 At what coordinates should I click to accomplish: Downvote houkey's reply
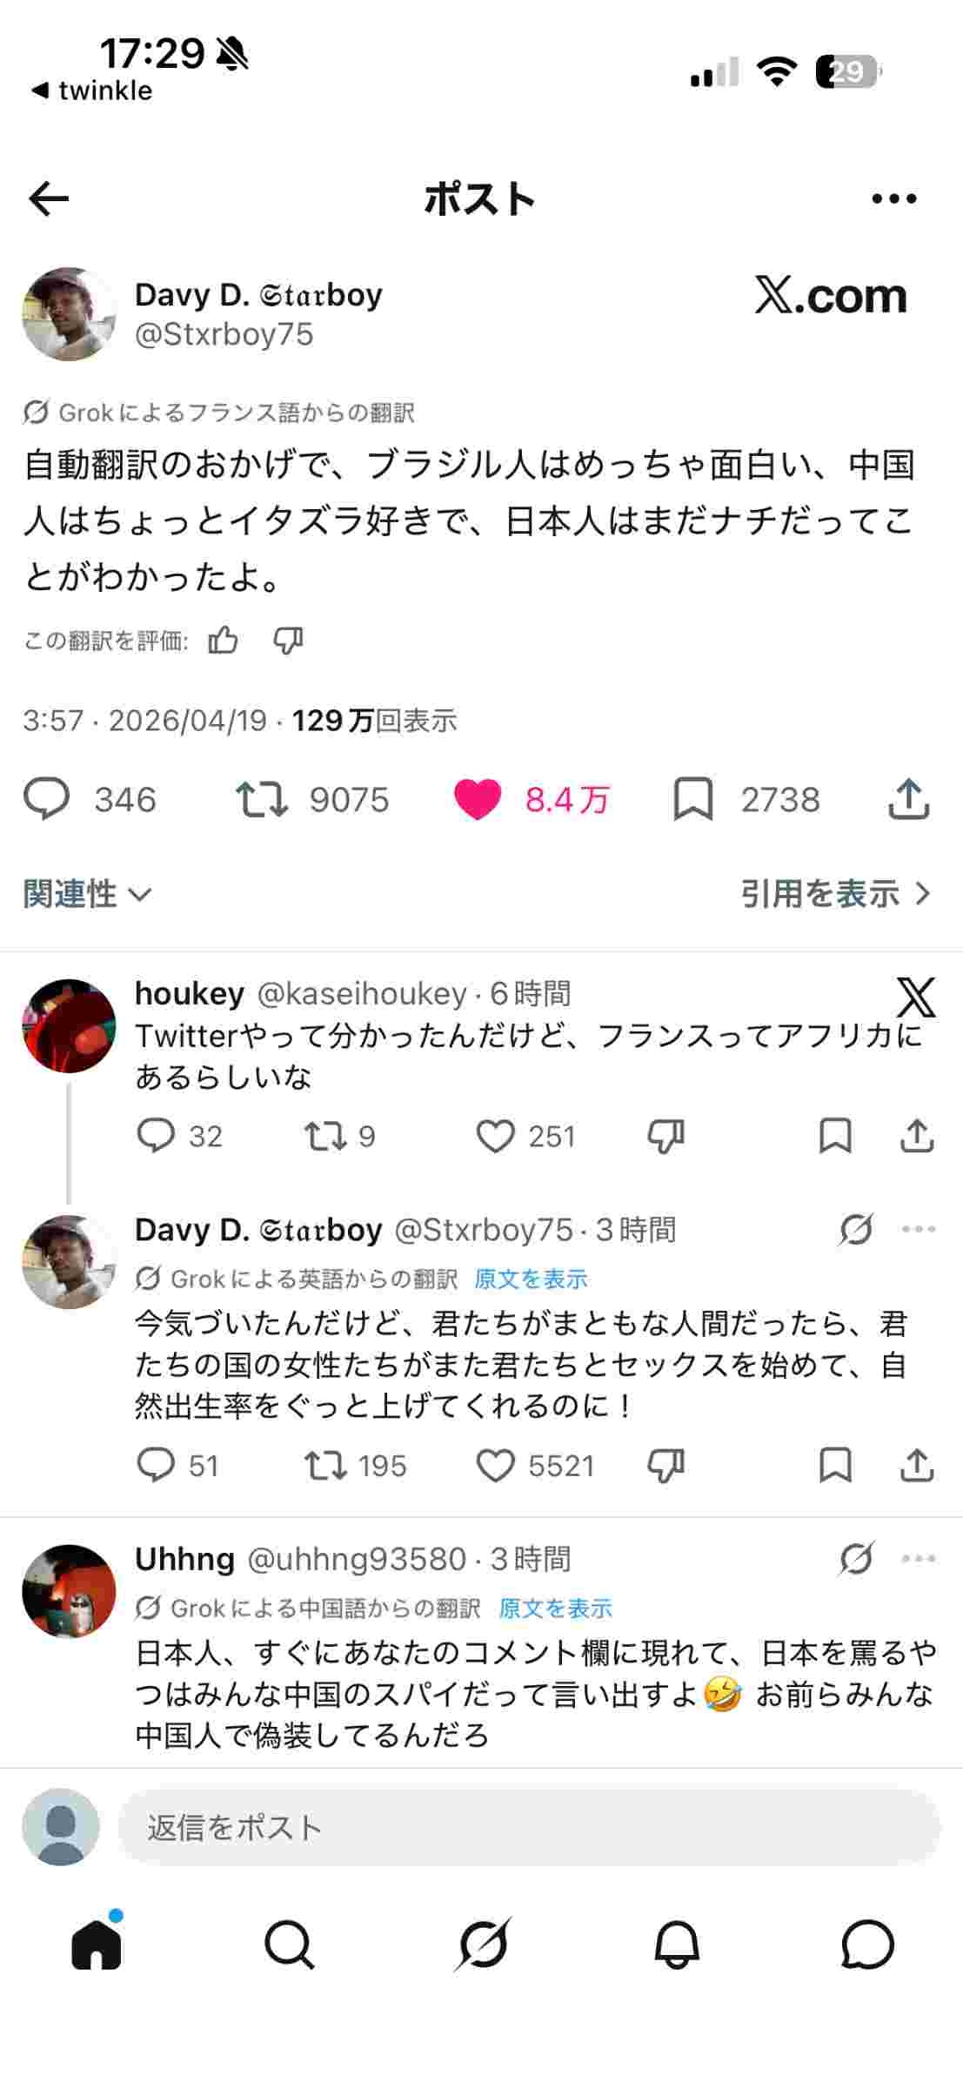click(x=666, y=1136)
